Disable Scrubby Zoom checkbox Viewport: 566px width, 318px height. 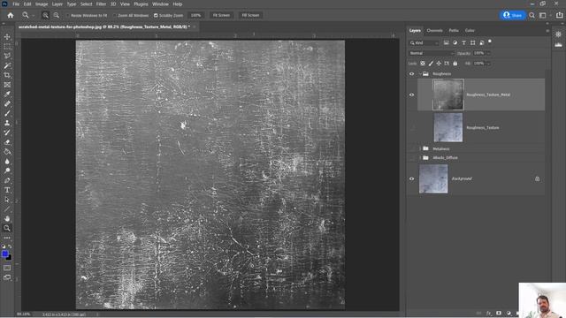pos(156,16)
